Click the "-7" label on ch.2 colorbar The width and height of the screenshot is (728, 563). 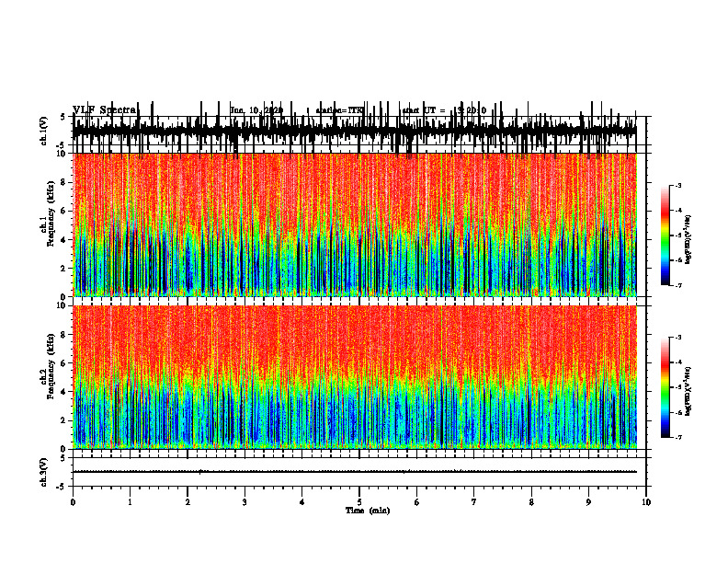[x=677, y=438]
